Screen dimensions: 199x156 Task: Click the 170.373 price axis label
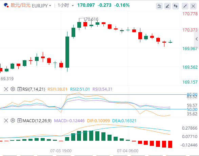(190, 30)
